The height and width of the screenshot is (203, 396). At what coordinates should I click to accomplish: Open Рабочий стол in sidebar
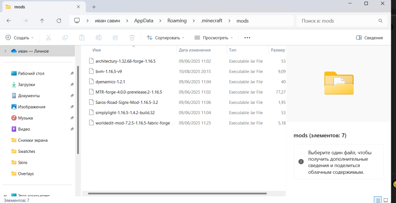coord(31,73)
